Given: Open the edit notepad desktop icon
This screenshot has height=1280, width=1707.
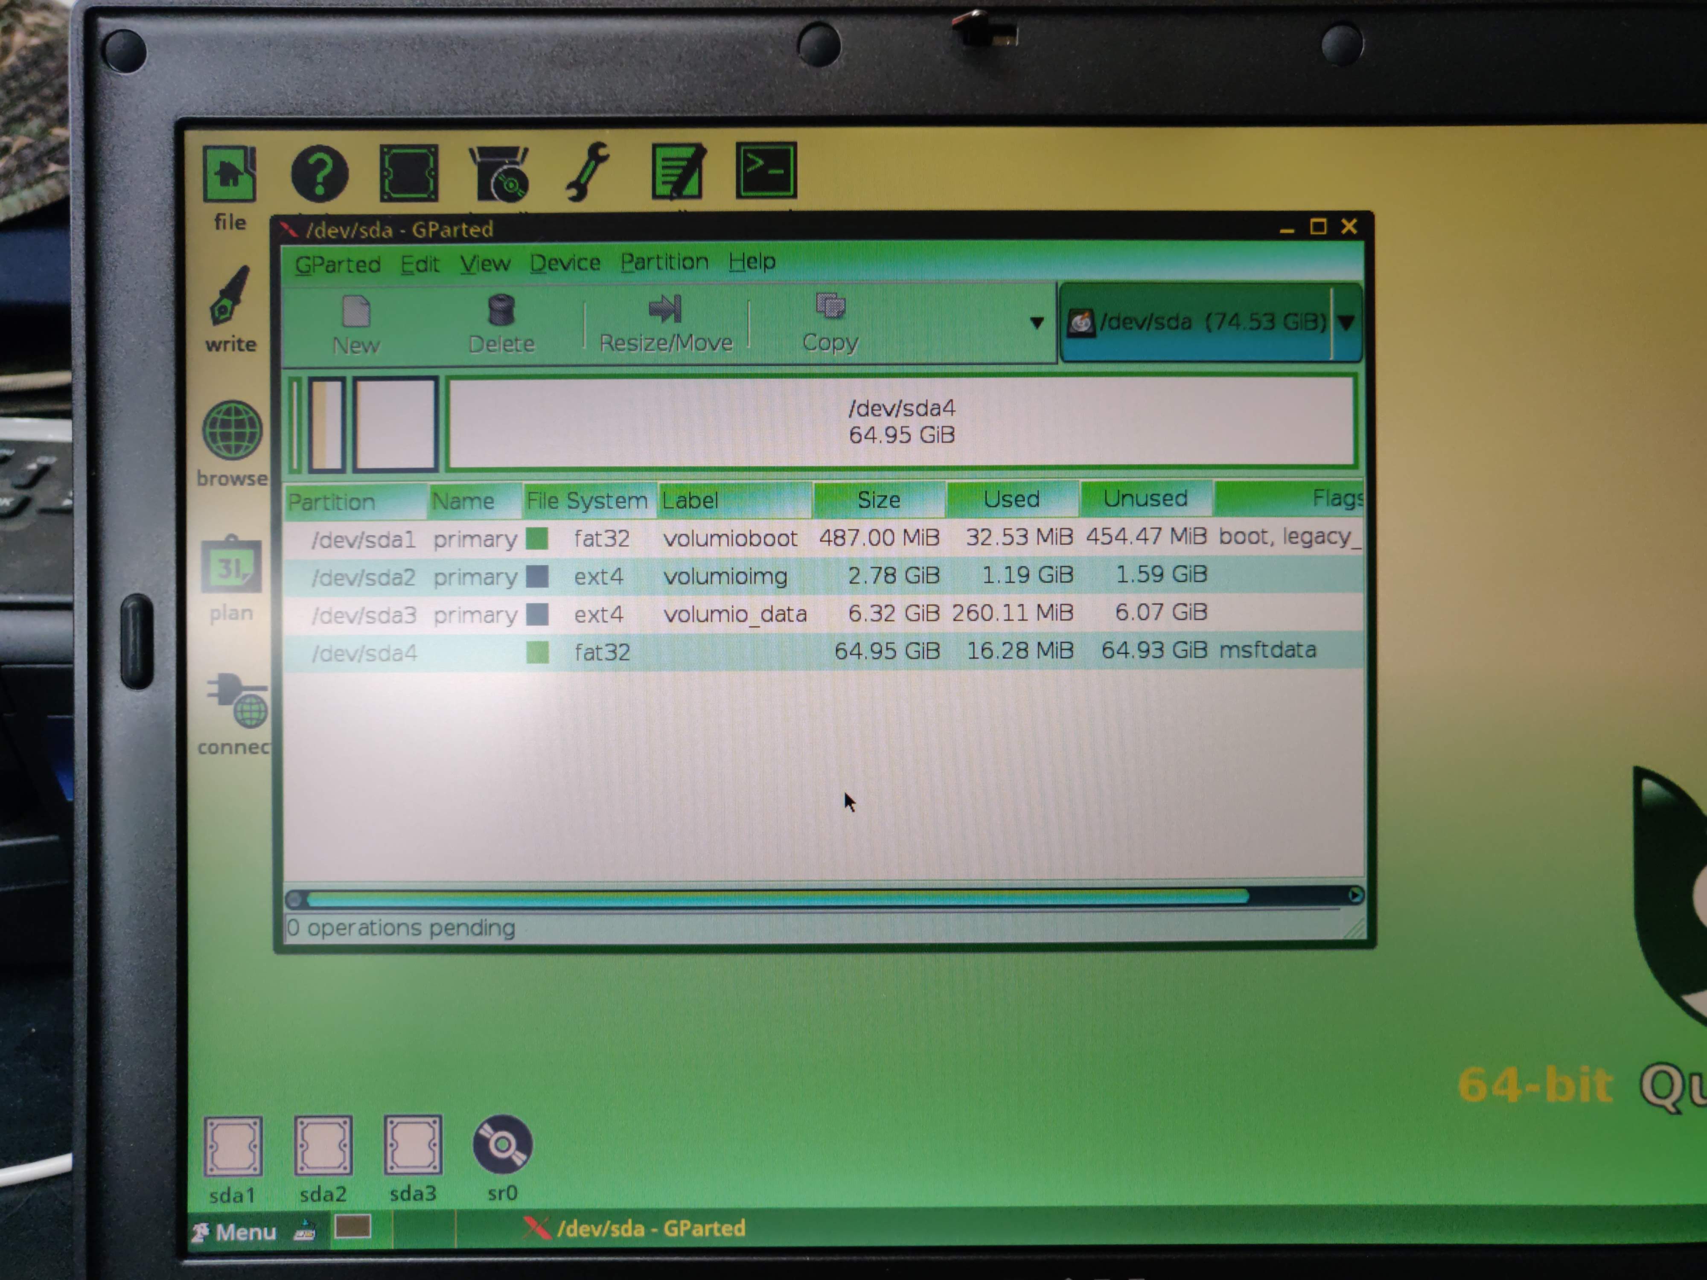Looking at the screenshot, I should click(679, 171).
